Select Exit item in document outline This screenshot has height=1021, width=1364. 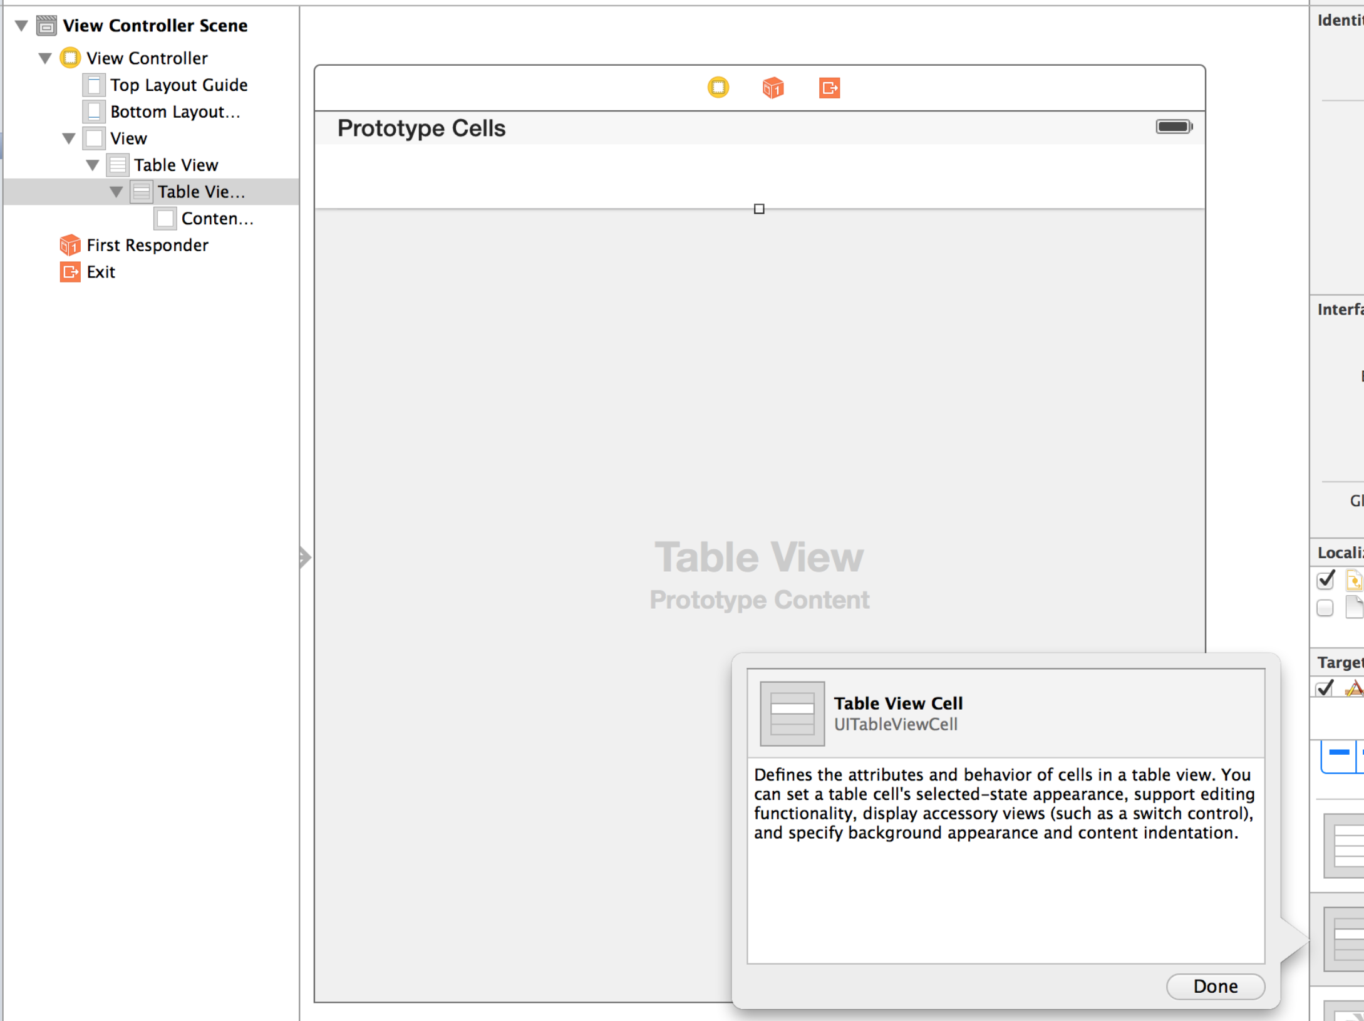point(100,272)
